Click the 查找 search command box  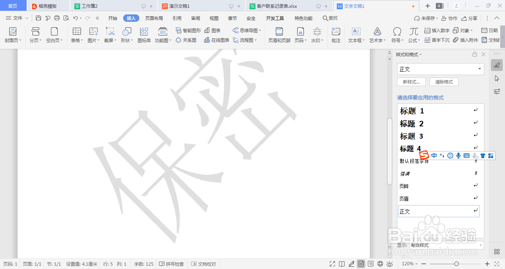tap(330, 18)
